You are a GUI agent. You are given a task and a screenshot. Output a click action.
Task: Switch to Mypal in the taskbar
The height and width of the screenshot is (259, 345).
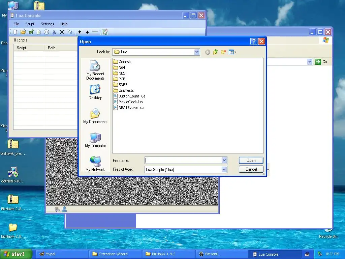(62, 254)
